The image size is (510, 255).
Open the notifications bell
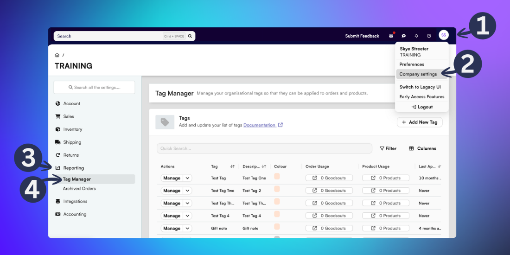(416, 36)
